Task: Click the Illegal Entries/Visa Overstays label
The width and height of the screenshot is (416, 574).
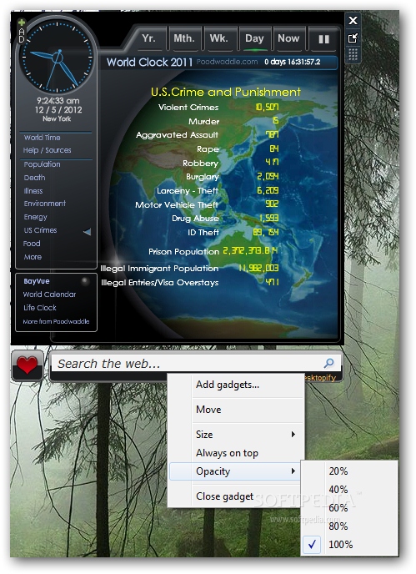Action: tap(160, 283)
